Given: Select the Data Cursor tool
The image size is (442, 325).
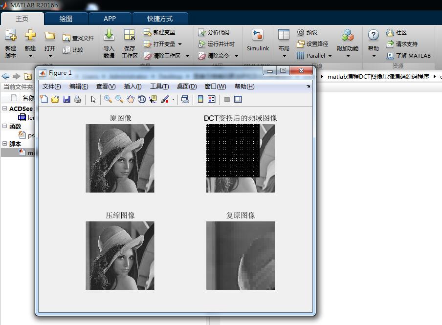Looking at the screenshot, I should pyautogui.click(x=153, y=99).
